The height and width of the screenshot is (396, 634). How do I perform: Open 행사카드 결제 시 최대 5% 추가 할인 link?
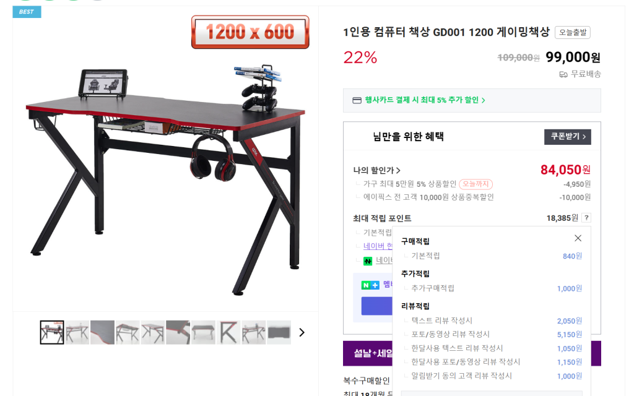click(x=425, y=100)
